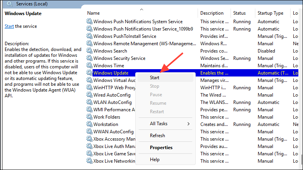This screenshot has width=303, height=170.
Task: Choose Restart in the context menu
Action: point(165,111)
